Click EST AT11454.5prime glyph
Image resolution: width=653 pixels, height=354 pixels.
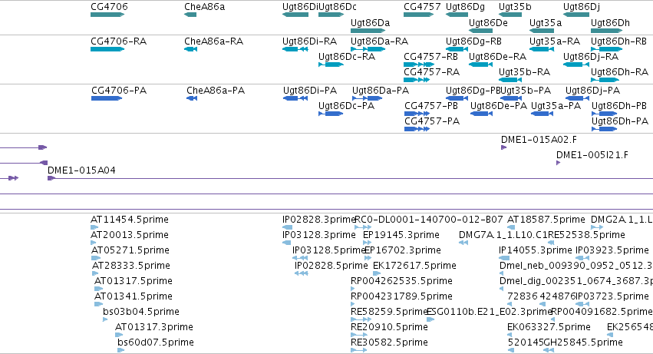point(94,227)
